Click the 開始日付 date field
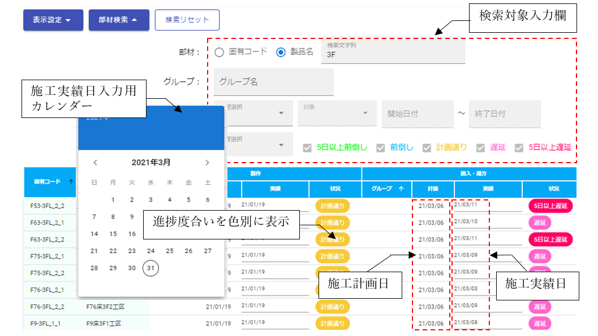This screenshot has width=598, height=336. click(418, 114)
